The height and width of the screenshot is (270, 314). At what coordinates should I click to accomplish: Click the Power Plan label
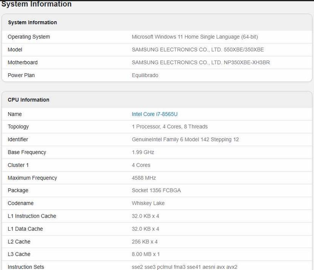21,75
